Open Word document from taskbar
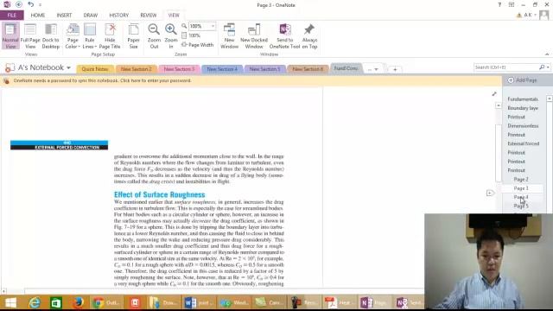Viewport: 553px width, 311px height. point(199,302)
